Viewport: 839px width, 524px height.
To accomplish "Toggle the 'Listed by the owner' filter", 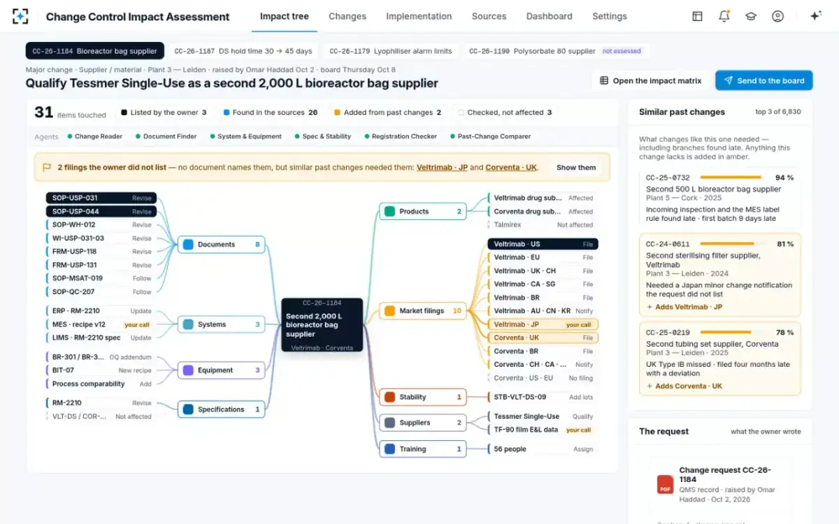I will point(164,112).
